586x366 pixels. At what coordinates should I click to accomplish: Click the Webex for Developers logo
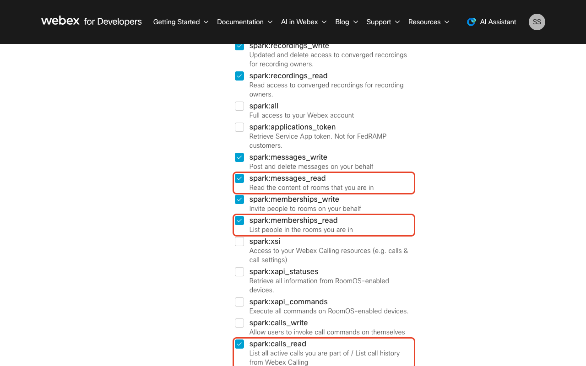coord(92,22)
